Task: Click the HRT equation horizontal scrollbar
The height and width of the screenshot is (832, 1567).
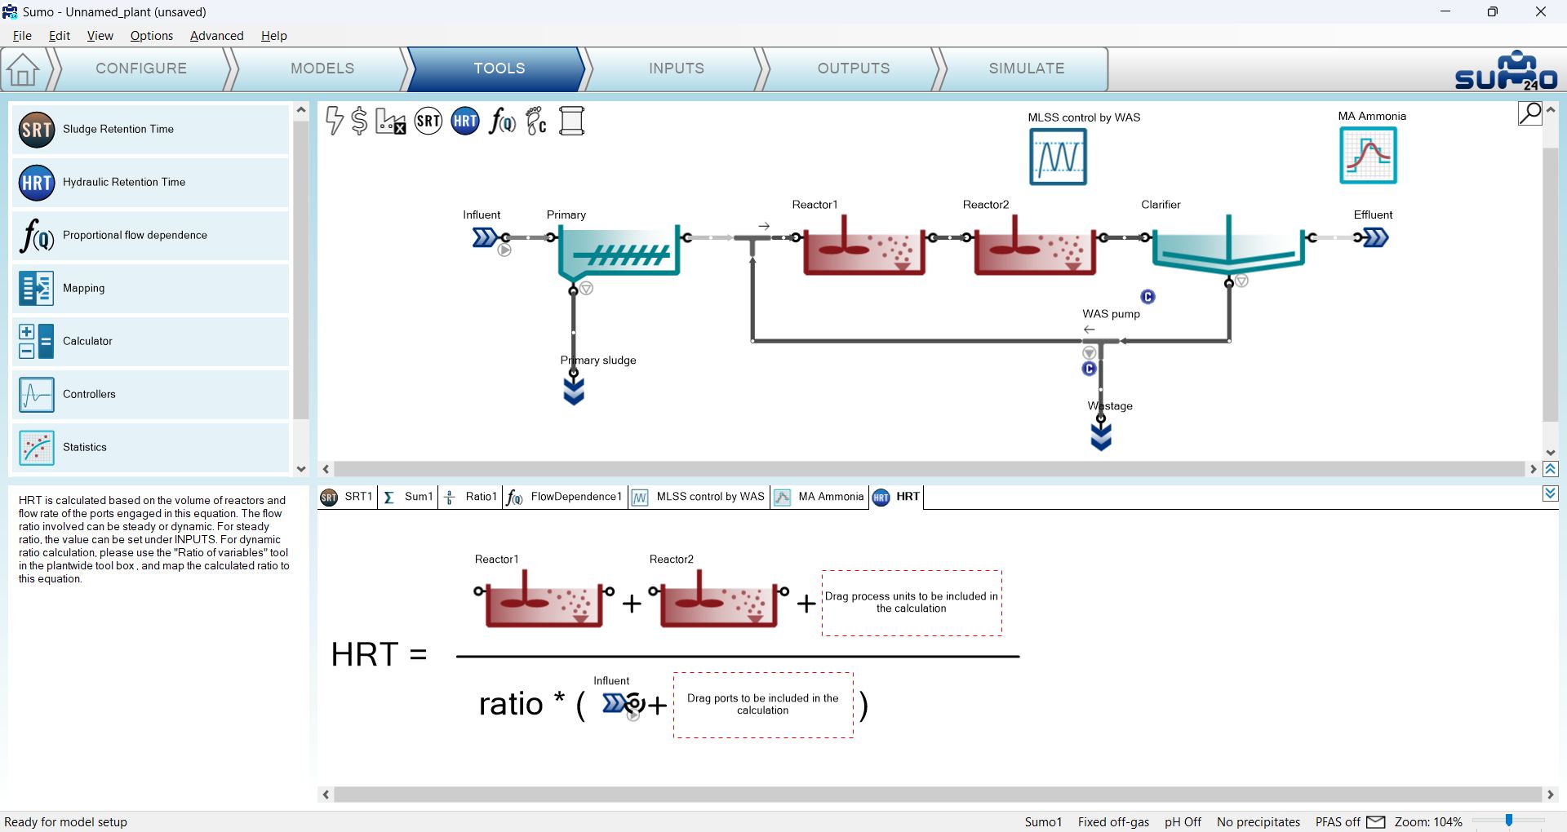Action: pyautogui.click(x=937, y=794)
